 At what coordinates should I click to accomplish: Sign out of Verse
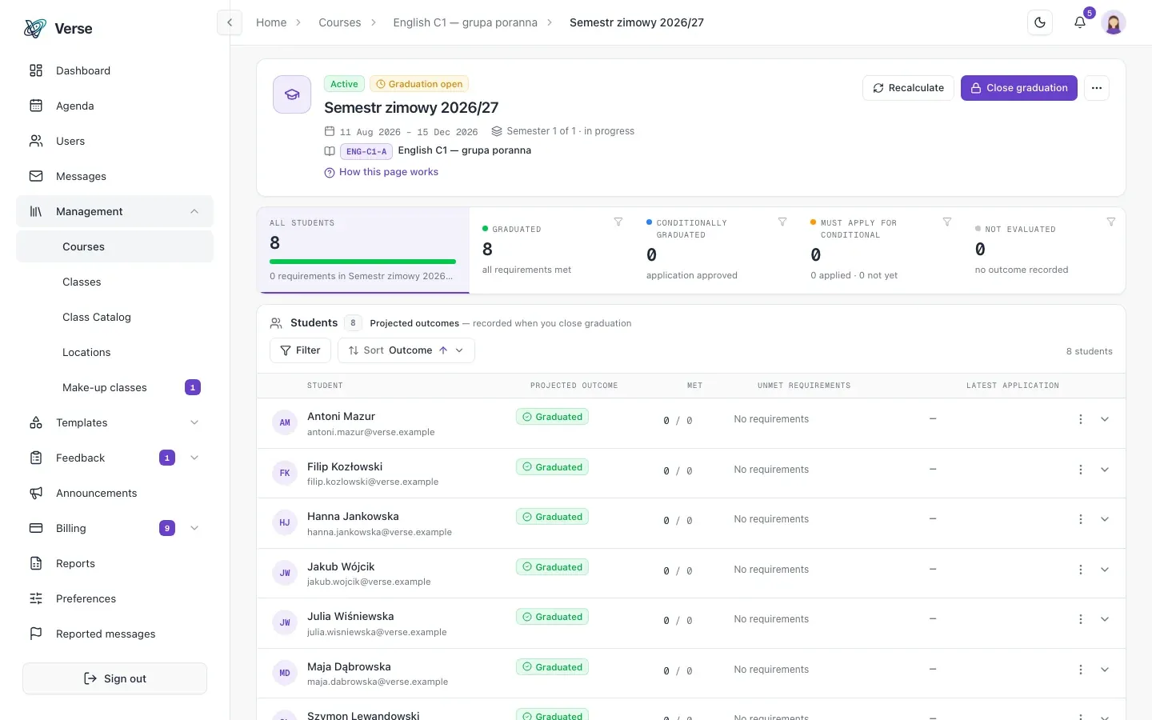114,678
